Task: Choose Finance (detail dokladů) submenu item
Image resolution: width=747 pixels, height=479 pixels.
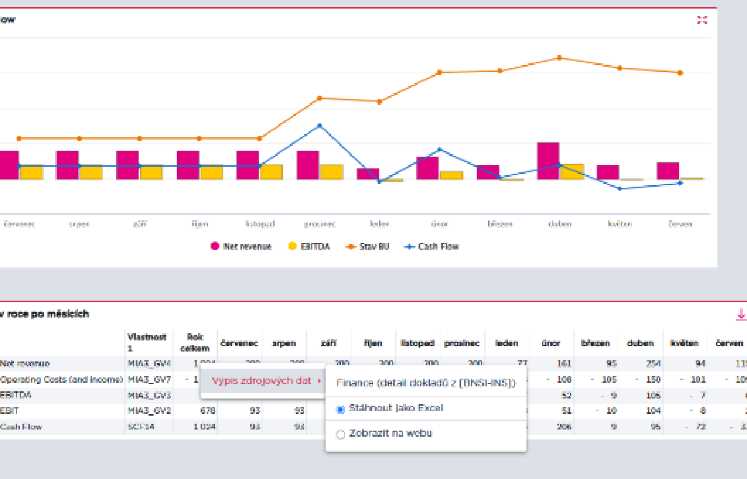Action: 426,383
